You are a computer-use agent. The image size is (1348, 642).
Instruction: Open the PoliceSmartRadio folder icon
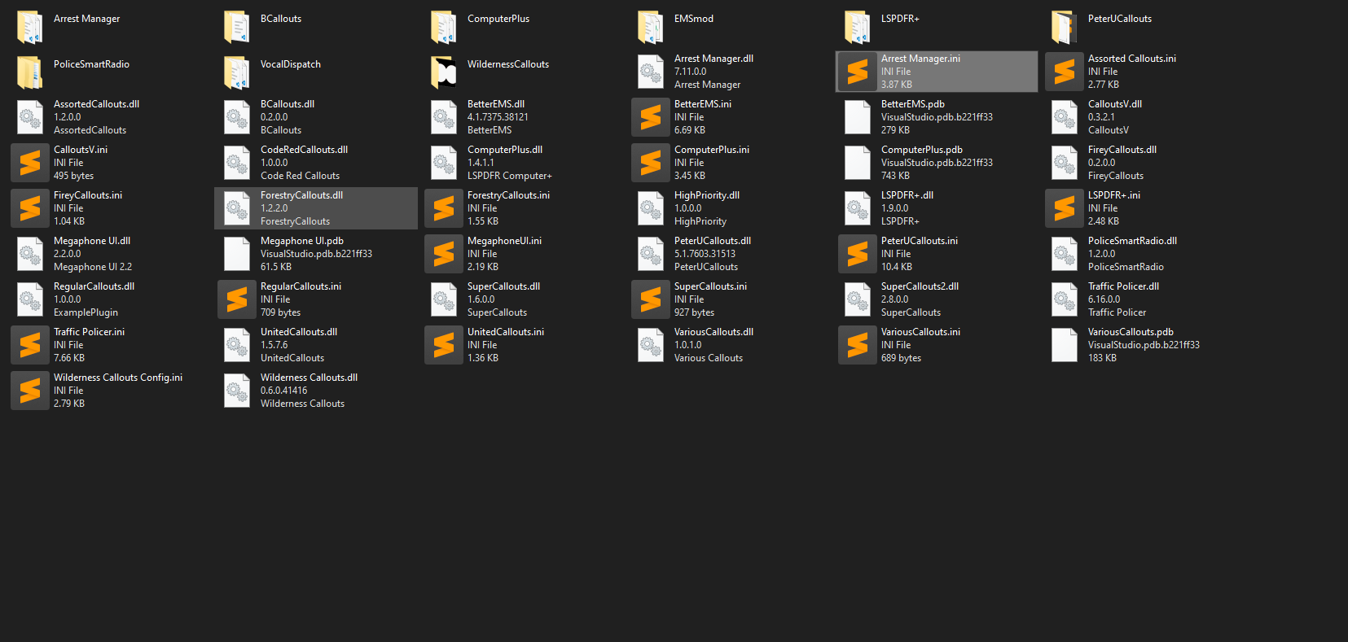pos(30,72)
